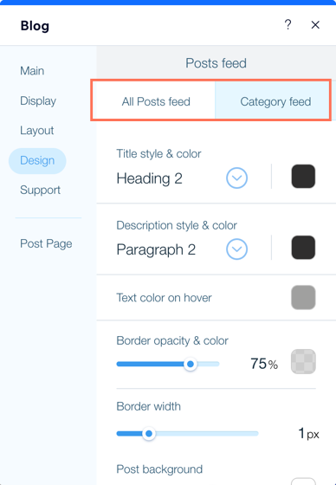The width and height of the screenshot is (336, 485).
Task: Open the border color swatch
Action: (303, 362)
